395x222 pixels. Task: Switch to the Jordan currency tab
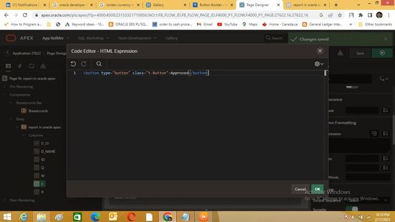pos(119,5)
